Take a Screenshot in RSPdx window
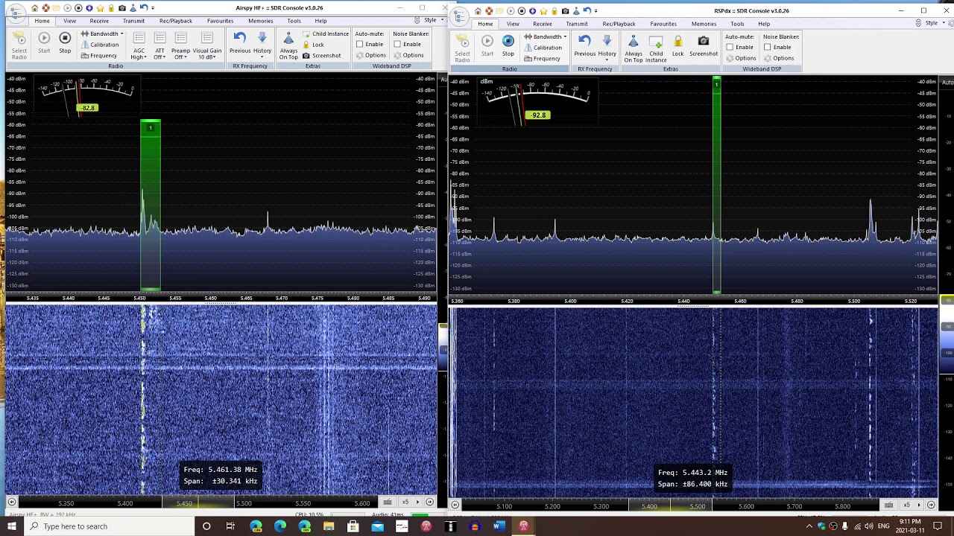Screen dimensions: 954x536 tap(703, 45)
